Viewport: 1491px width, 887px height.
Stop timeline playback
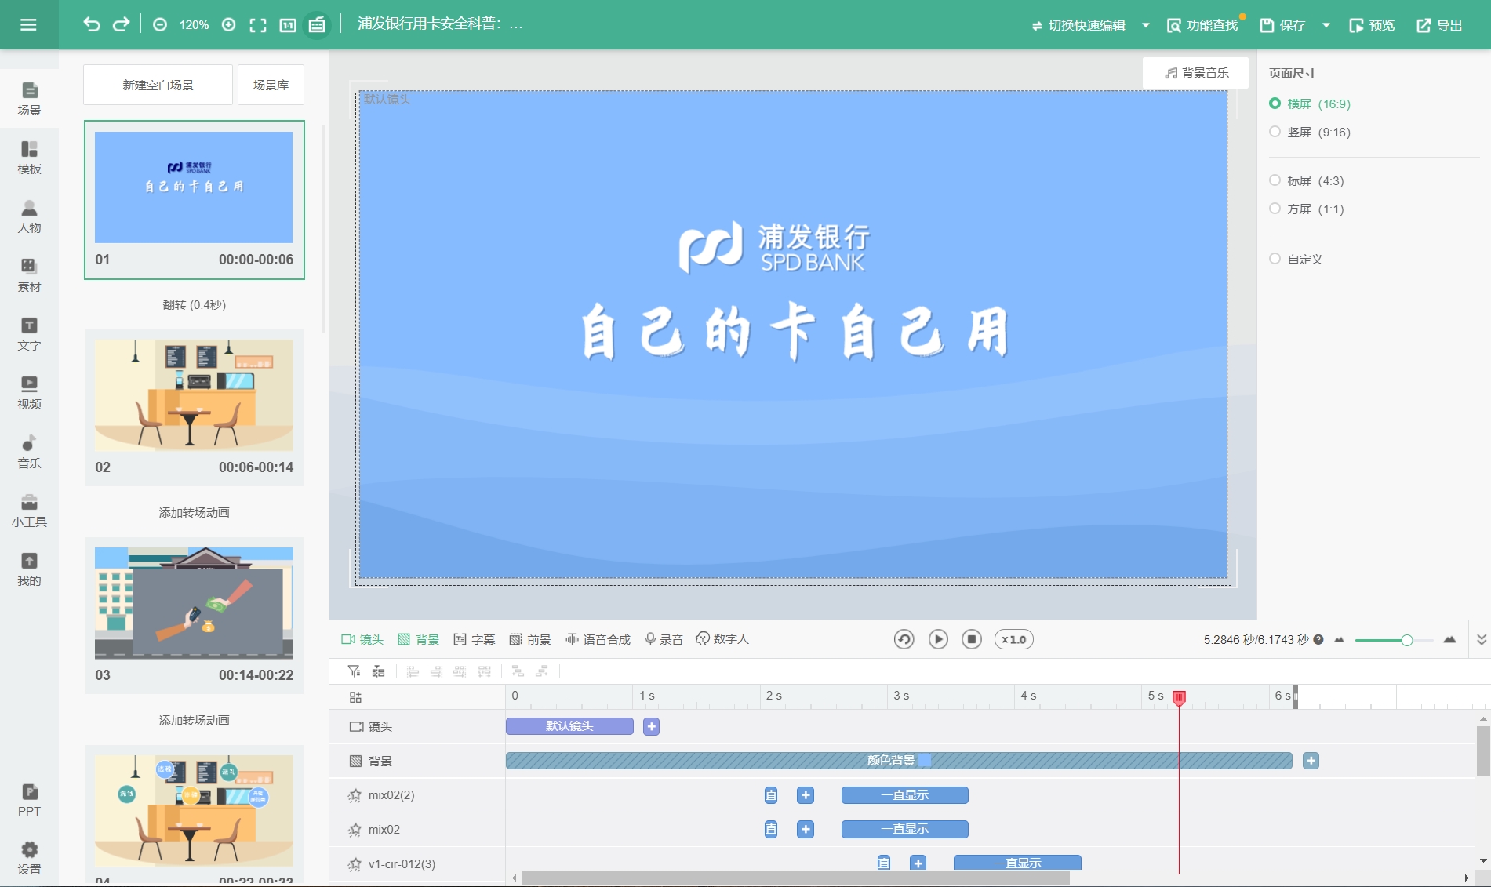click(x=972, y=639)
